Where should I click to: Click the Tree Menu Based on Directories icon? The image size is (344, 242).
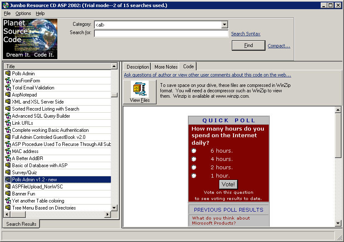pyautogui.click(x=8, y=207)
